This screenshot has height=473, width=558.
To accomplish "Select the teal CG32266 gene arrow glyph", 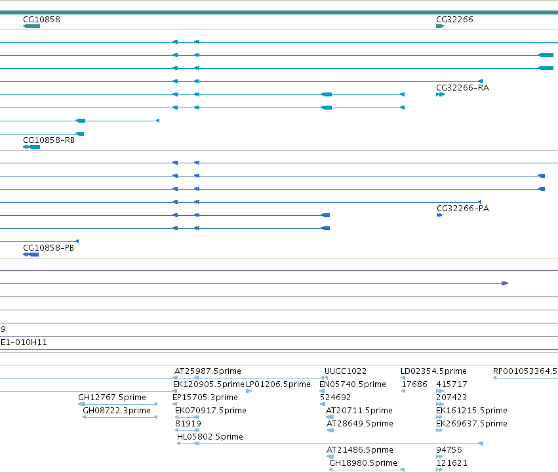I will coord(440,26).
